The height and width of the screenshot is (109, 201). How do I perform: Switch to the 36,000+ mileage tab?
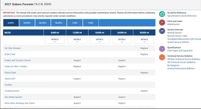click(x=27, y=23)
